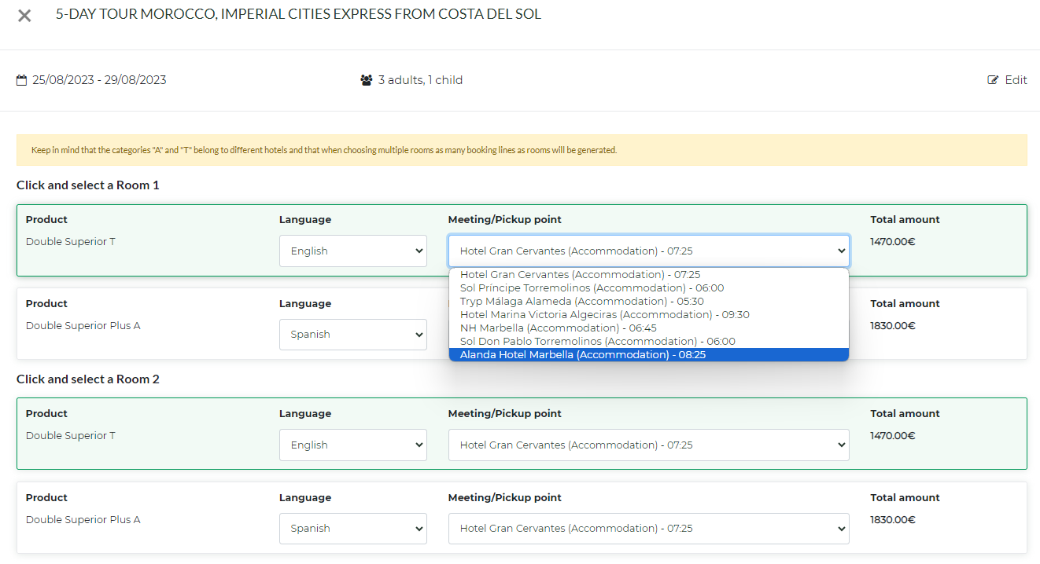The height and width of the screenshot is (564, 1040).
Task: Open Room 1 Double Superior Plus A language dropdown
Action: coord(352,335)
